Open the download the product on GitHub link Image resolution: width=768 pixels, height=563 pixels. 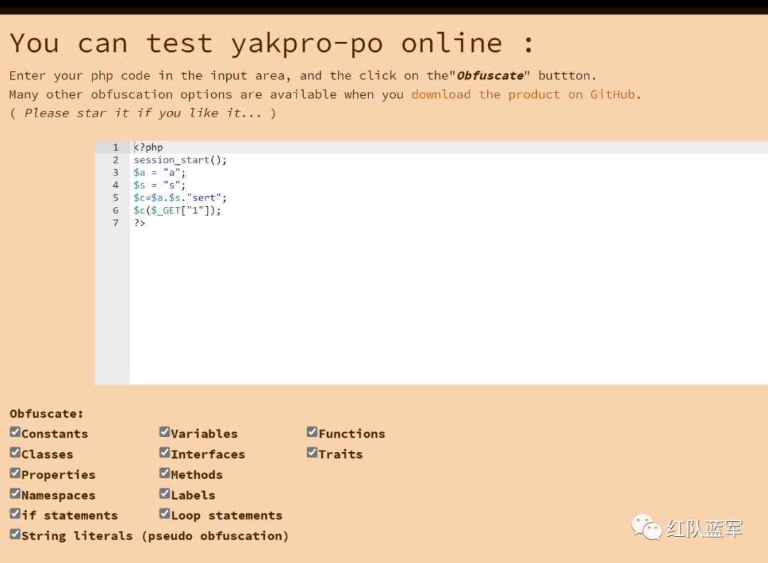[523, 95]
